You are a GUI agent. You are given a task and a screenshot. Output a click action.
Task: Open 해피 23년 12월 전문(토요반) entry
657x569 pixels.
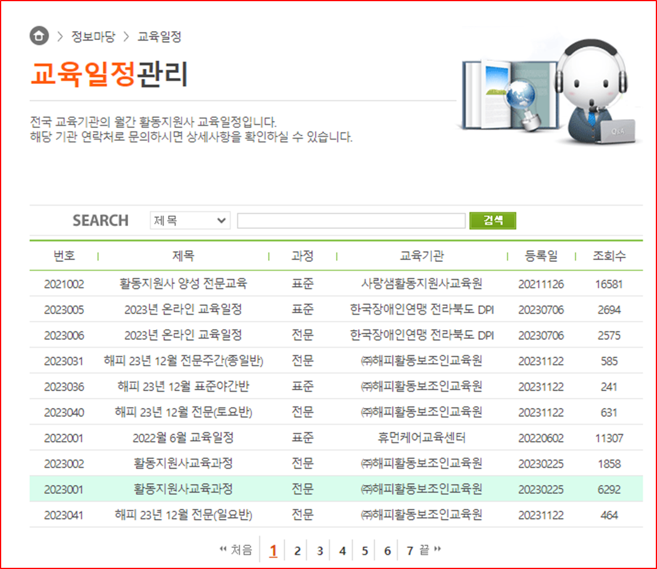[x=183, y=412]
